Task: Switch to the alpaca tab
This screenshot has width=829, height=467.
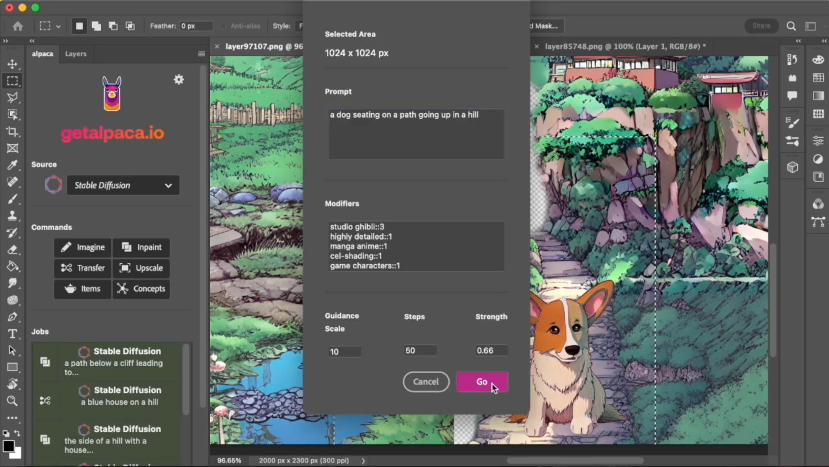Action: click(43, 53)
